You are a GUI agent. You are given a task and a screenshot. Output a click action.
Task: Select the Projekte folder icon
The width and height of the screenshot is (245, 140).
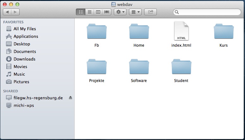(x=97, y=67)
